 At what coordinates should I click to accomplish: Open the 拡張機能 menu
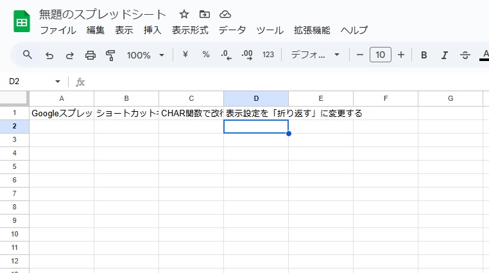coord(312,30)
